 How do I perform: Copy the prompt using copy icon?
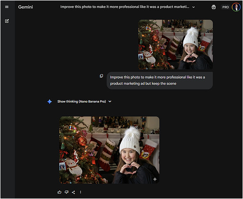(101, 76)
